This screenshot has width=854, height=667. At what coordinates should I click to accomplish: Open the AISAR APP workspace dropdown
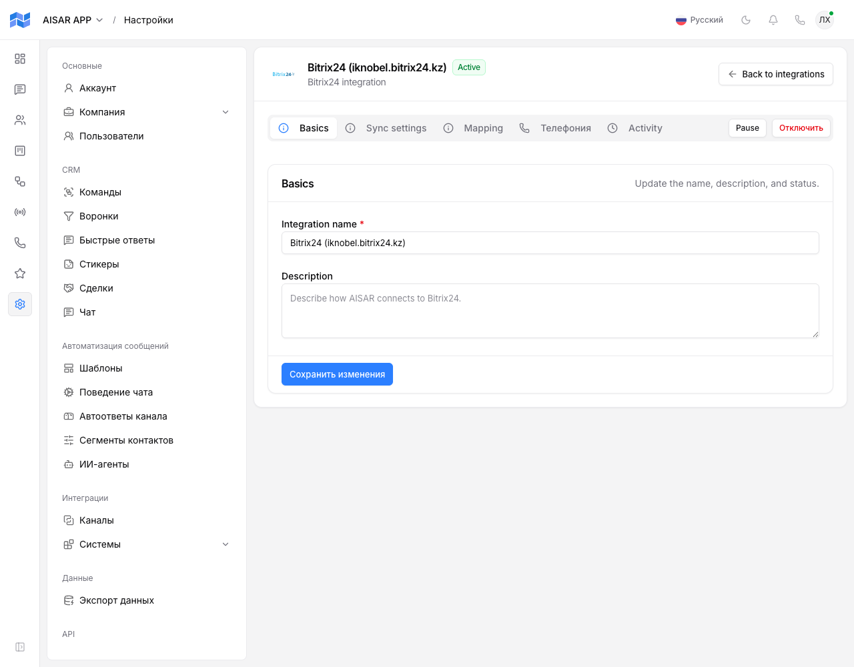pyautogui.click(x=73, y=20)
